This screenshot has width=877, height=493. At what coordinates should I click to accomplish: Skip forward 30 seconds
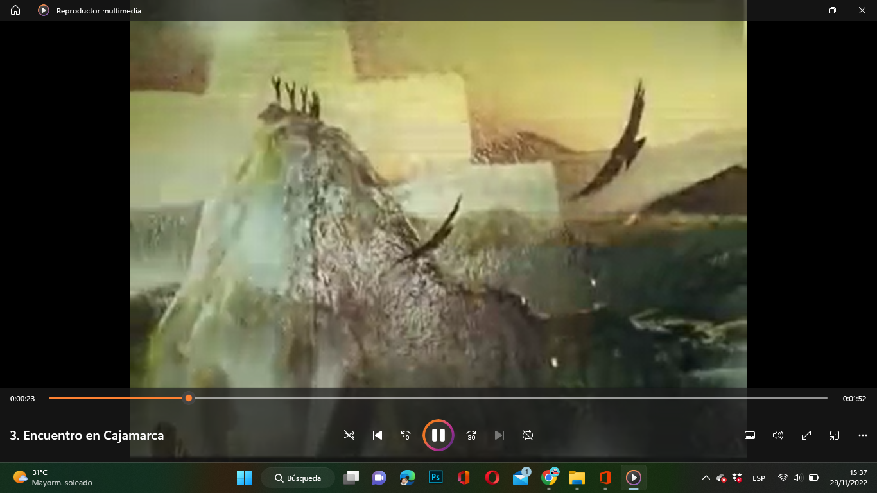471,435
